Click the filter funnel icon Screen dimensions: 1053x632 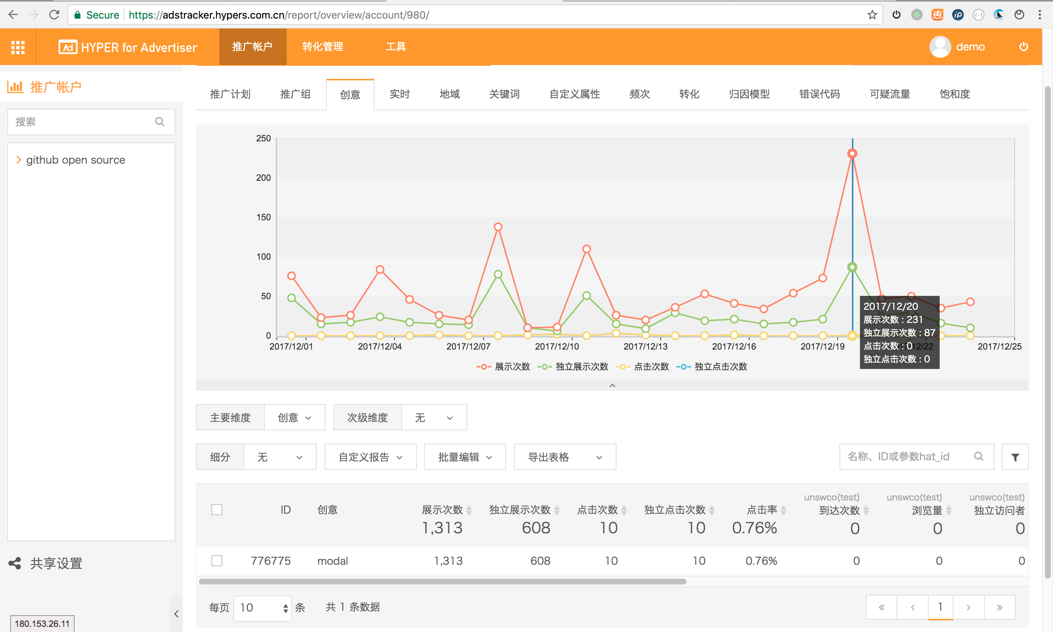[x=1015, y=457]
